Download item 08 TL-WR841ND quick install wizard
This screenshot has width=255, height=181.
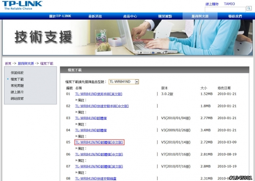pyautogui.click(x=96, y=178)
